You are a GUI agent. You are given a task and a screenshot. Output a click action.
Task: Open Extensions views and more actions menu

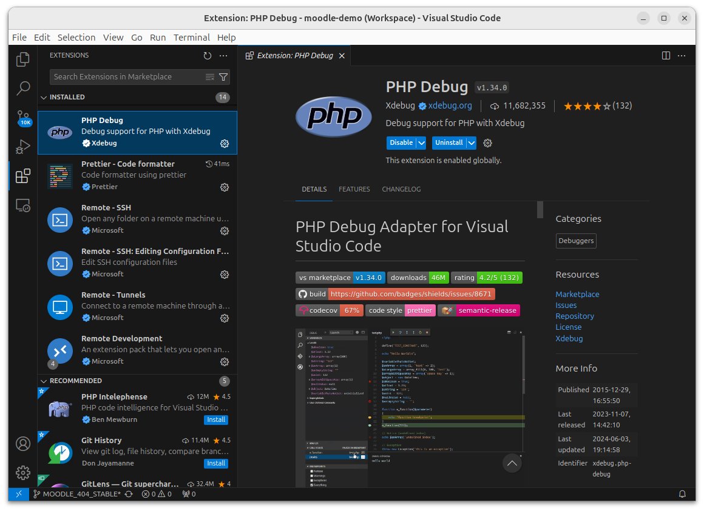click(x=223, y=56)
